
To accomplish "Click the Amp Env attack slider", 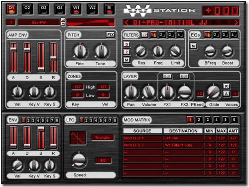I will point(13,57).
